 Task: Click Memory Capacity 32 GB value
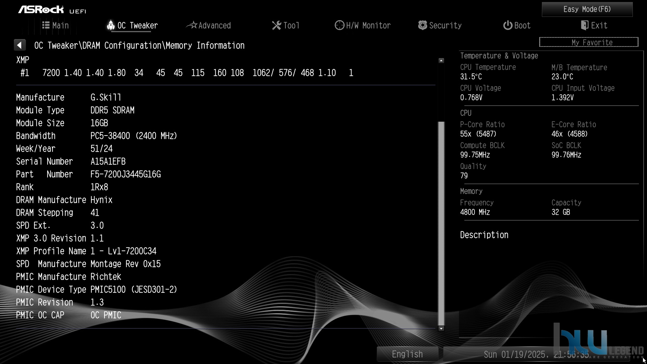561,212
